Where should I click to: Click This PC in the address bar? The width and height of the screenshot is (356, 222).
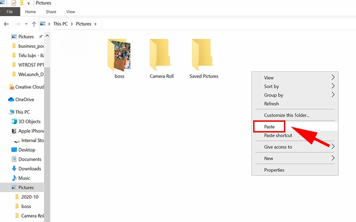[x=62, y=24]
